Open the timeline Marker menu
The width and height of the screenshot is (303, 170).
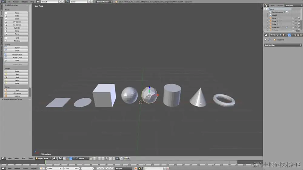[17, 168]
